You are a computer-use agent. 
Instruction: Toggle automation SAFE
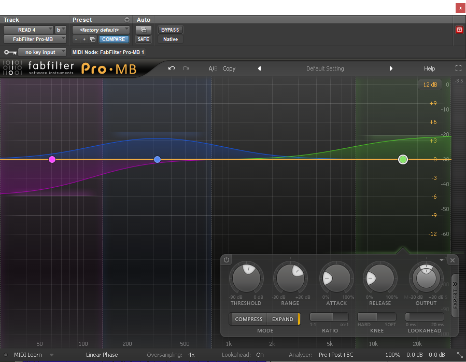[144, 39]
